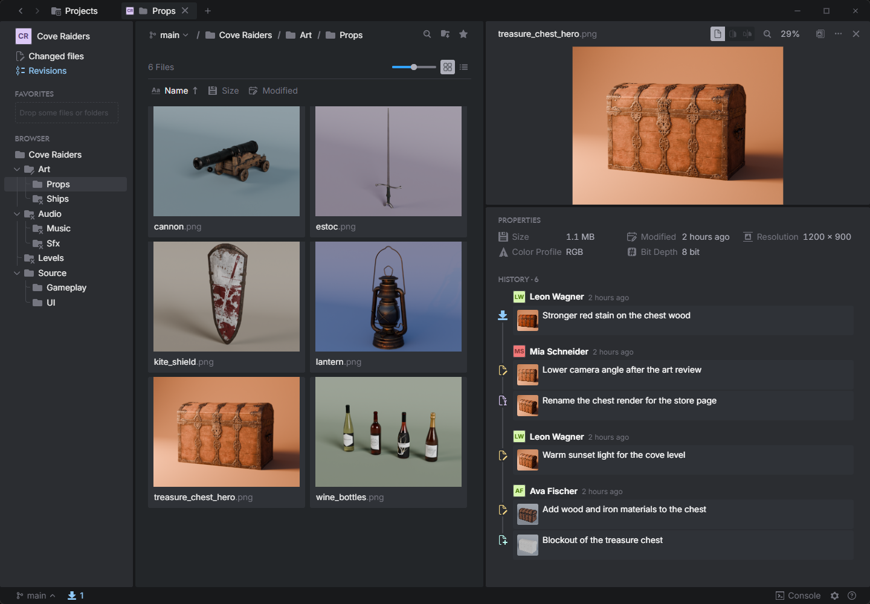Sort files by Size column
The height and width of the screenshot is (604, 870).
coord(224,91)
